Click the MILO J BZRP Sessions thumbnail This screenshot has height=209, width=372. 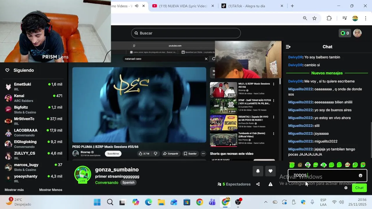(x=223, y=90)
